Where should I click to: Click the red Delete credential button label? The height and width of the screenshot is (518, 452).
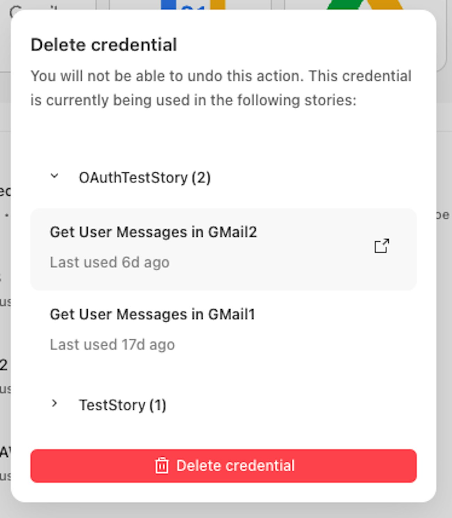click(235, 466)
